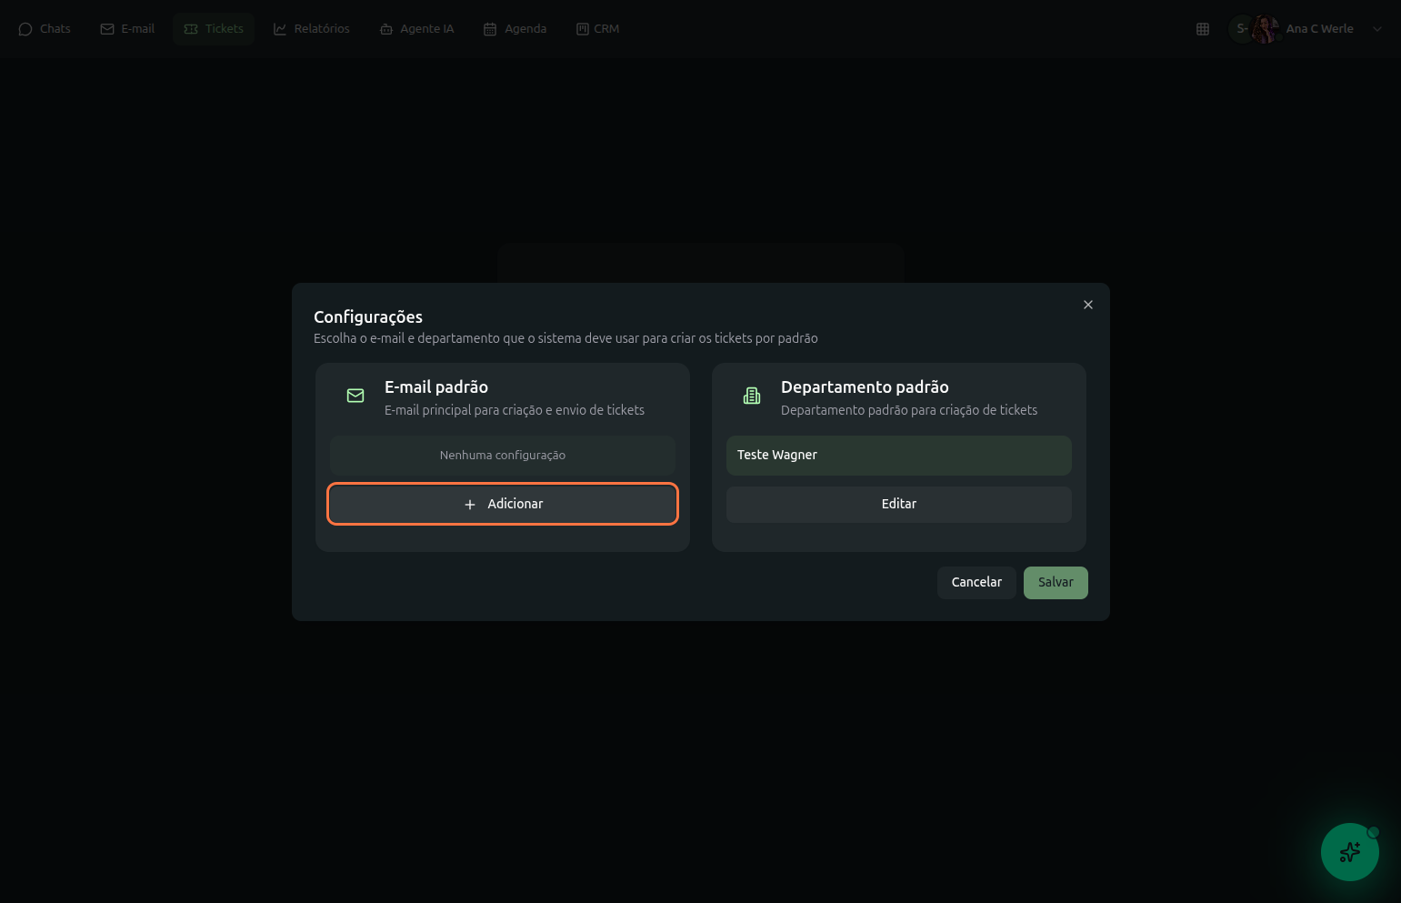This screenshot has height=903, width=1401.
Task: Open the AI sparkle assistant button
Action: point(1349,852)
